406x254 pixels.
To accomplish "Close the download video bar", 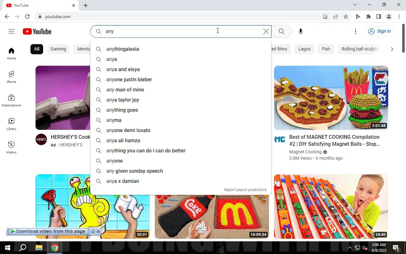I will 98,231.
